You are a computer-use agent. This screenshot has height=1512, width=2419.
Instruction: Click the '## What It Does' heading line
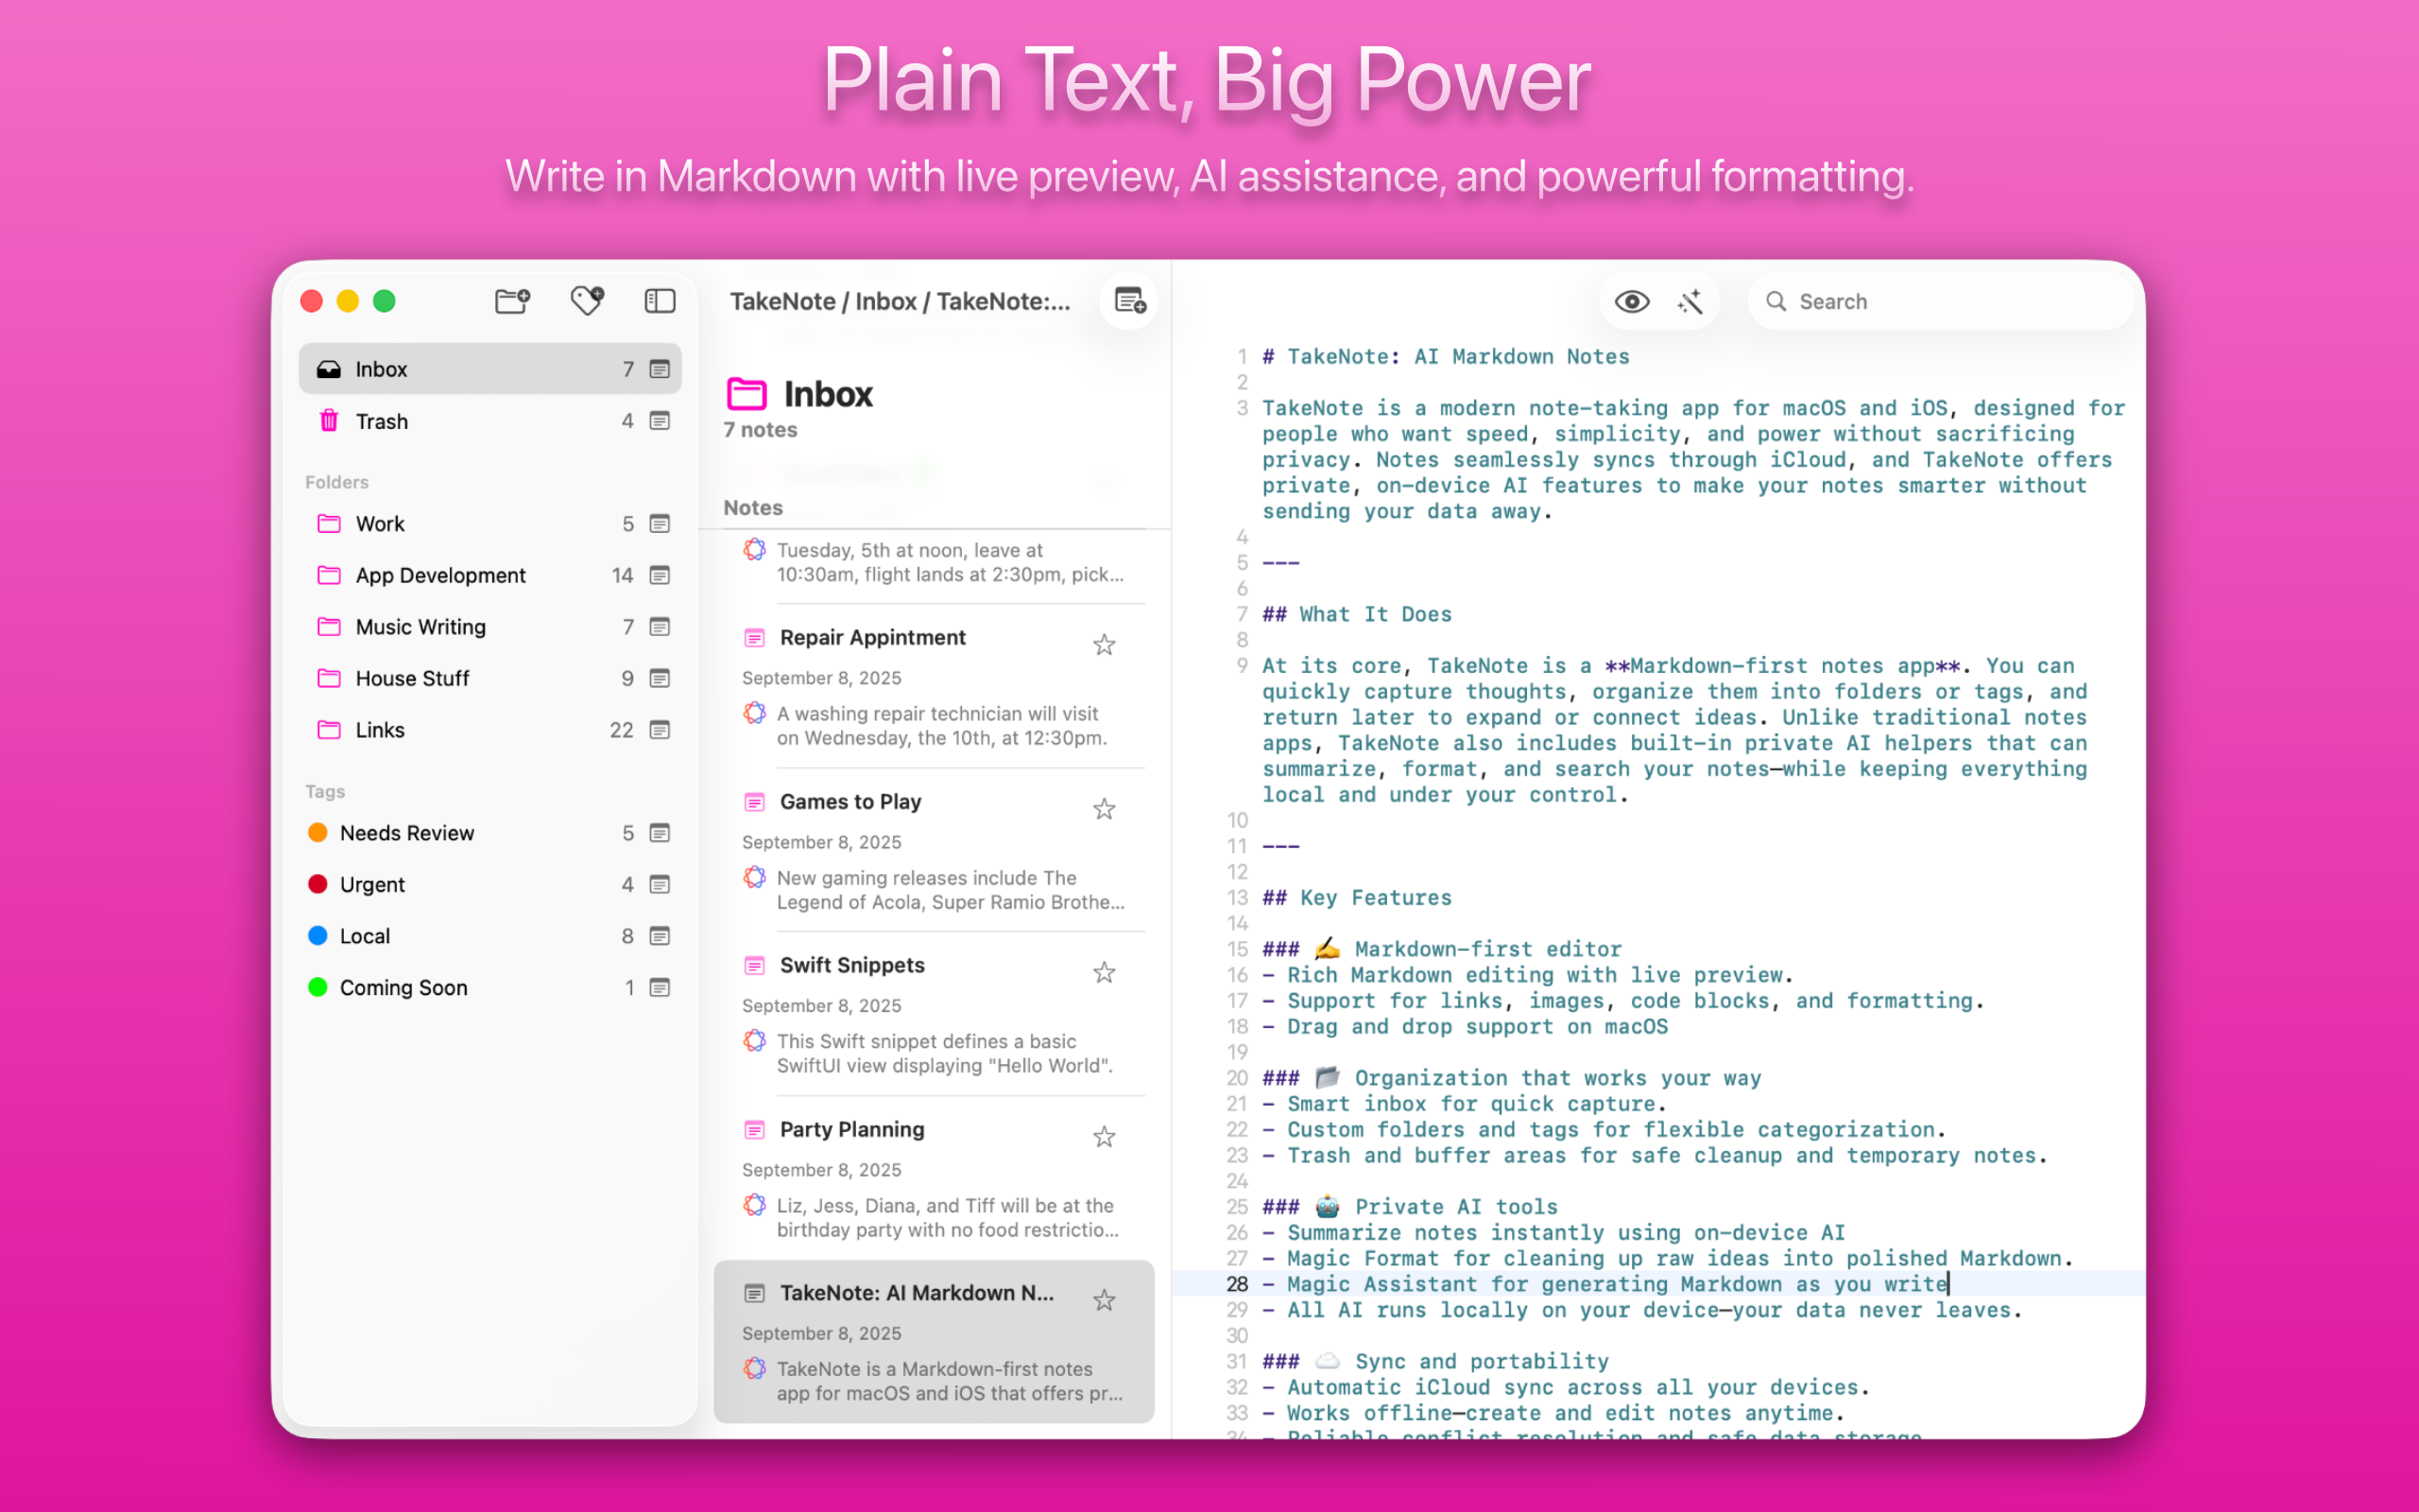tap(1357, 614)
